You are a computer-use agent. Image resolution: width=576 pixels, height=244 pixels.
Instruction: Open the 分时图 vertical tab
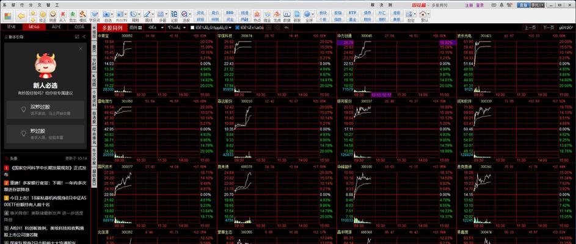tap(94, 64)
